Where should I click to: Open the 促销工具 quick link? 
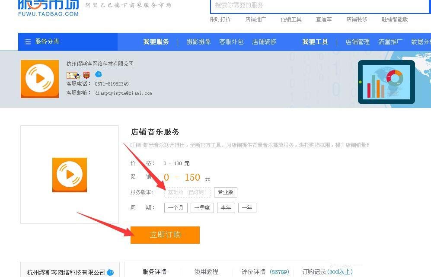click(x=291, y=19)
